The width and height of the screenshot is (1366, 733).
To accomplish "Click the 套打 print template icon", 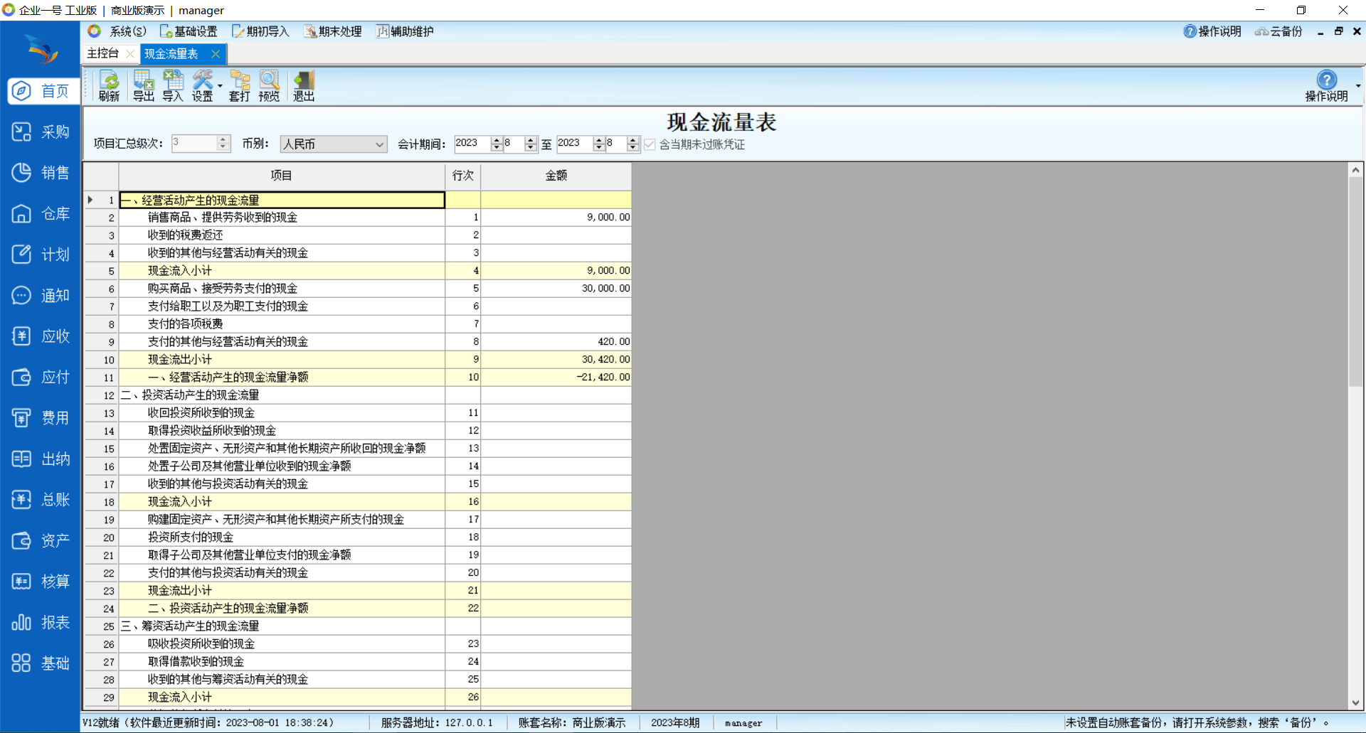I will click(x=240, y=86).
